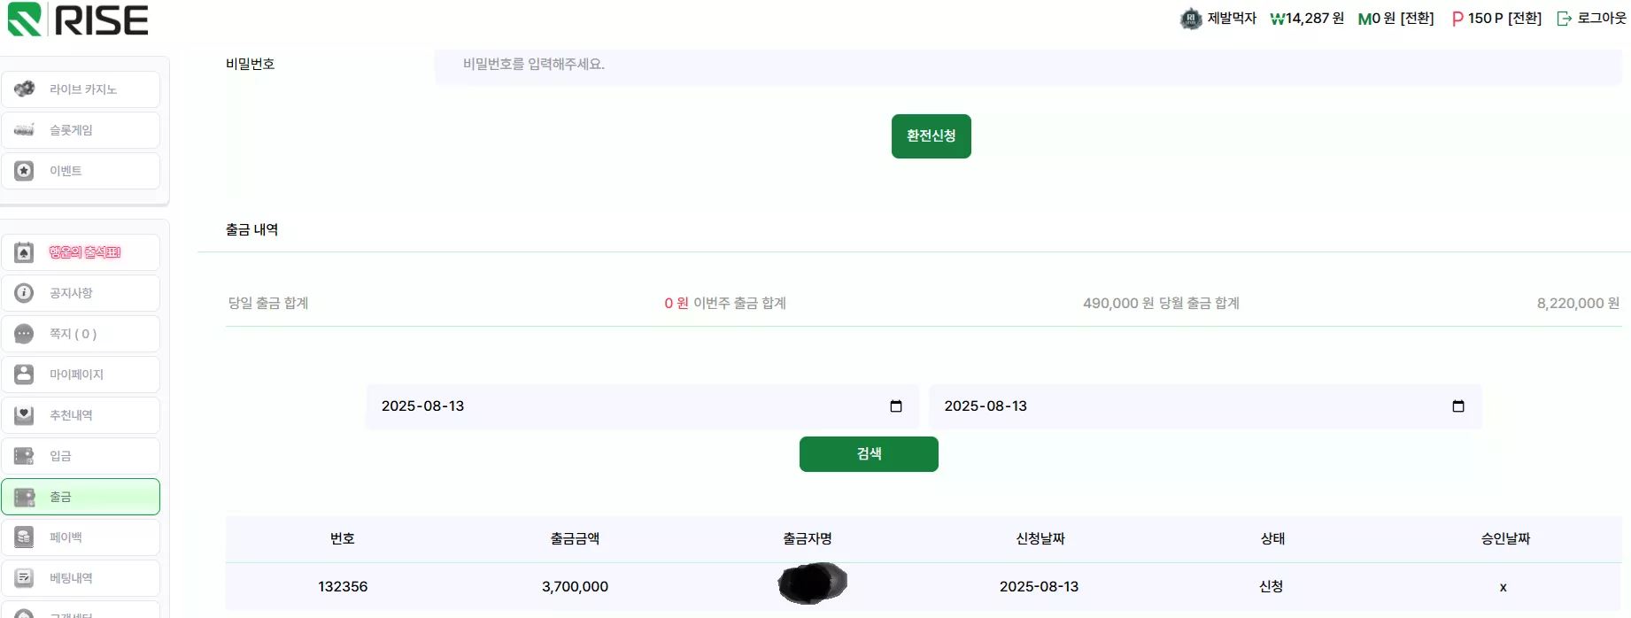This screenshot has width=1631, height=618.
Task: Select the 슬롯게임 icon
Action: 24,130
